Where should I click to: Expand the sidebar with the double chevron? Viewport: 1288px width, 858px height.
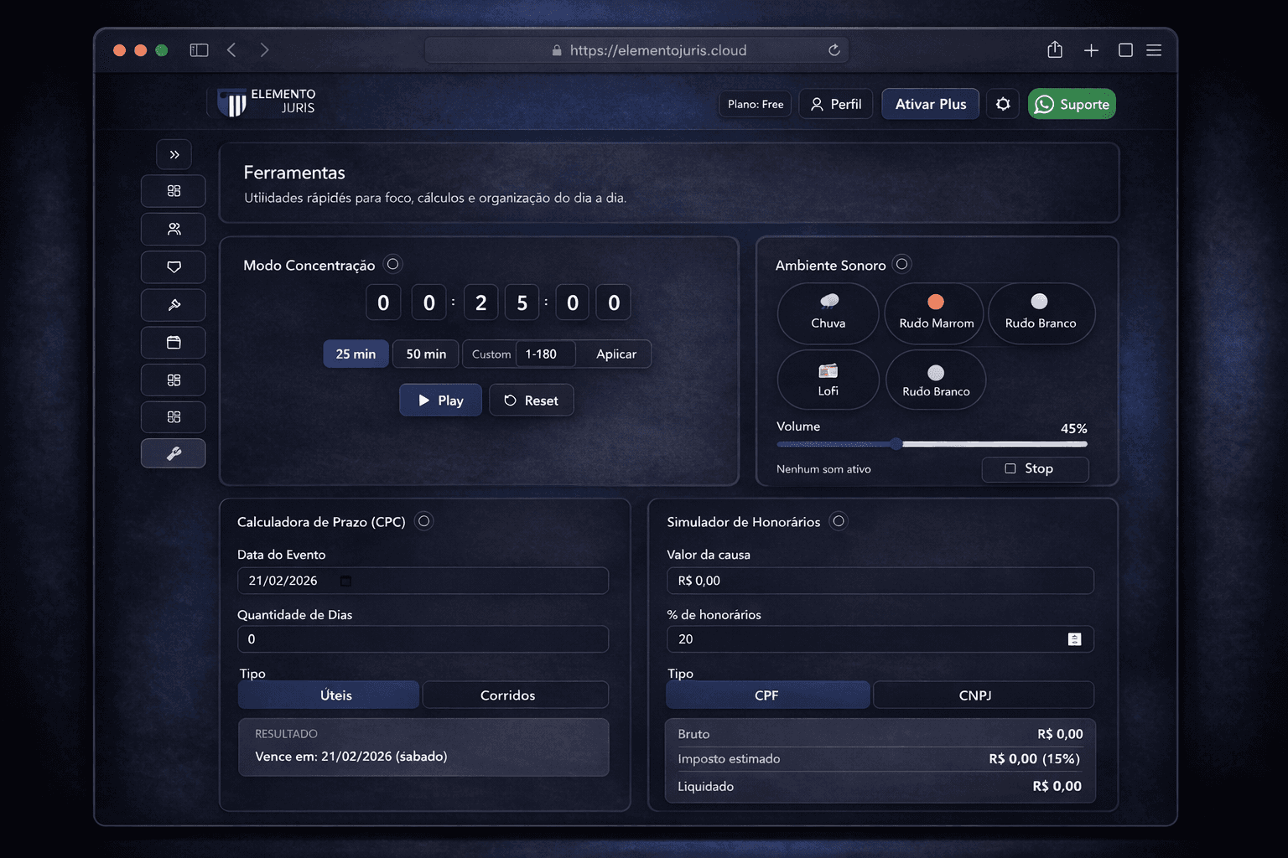pyautogui.click(x=174, y=154)
